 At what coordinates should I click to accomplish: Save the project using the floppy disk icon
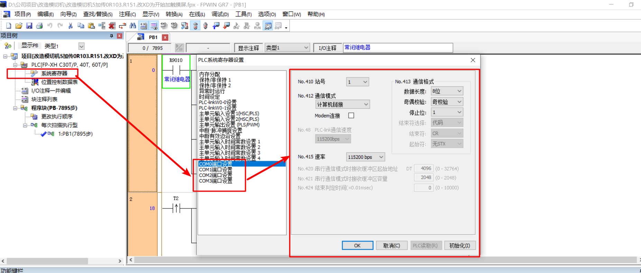click(x=29, y=26)
